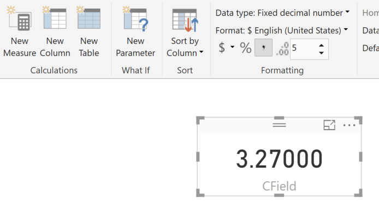Apply currency dollar format
Viewport: 379px width, 209px height.
coord(222,47)
